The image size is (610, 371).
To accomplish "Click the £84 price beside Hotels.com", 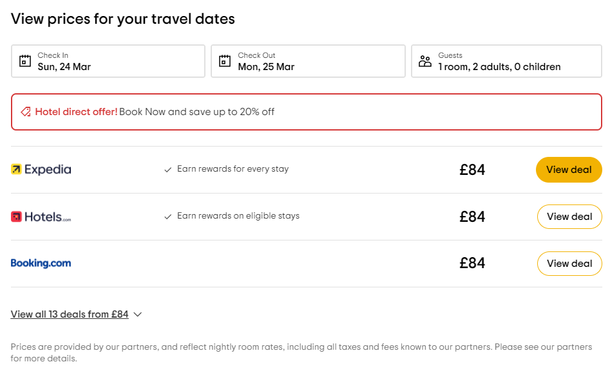I will coord(472,216).
